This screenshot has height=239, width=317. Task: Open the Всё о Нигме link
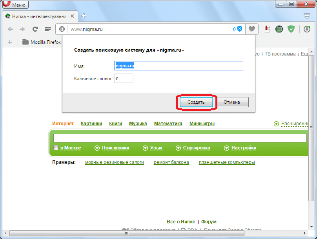pyautogui.click(x=181, y=222)
